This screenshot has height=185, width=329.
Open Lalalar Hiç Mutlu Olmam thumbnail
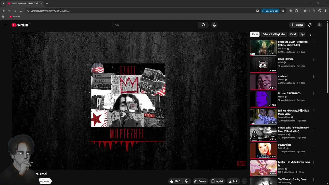click(x=263, y=168)
